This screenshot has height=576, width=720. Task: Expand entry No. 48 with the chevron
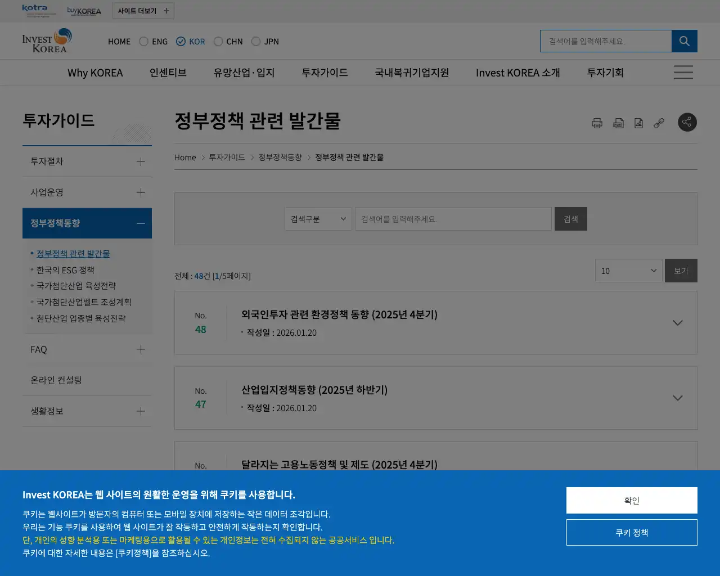(x=677, y=322)
